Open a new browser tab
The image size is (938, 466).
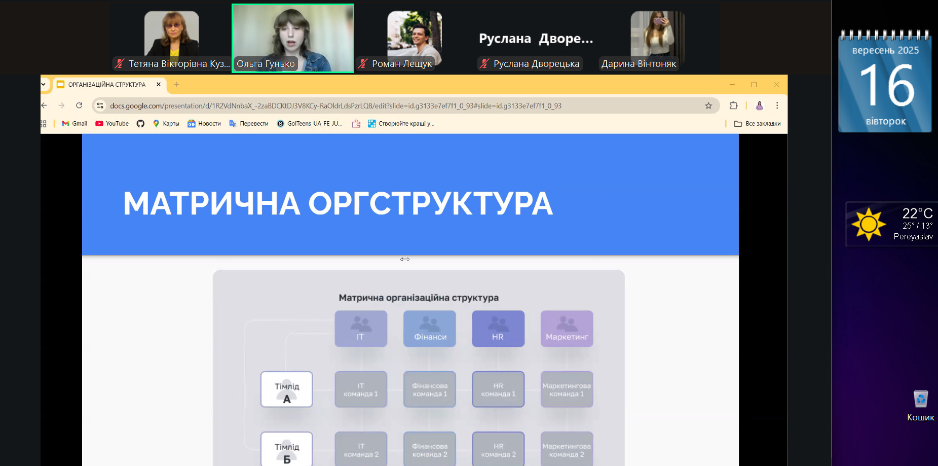coord(176,85)
